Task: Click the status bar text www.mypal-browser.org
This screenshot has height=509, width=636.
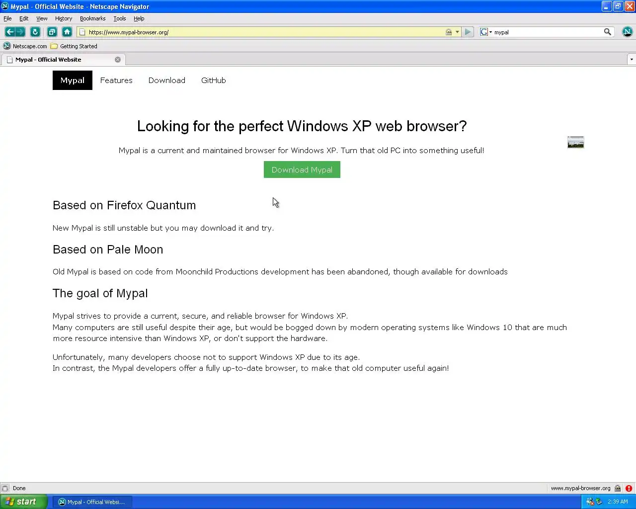Action: tap(580, 488)
